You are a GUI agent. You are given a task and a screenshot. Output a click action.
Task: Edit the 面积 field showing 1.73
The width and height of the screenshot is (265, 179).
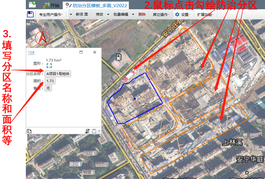coord(50,81)
